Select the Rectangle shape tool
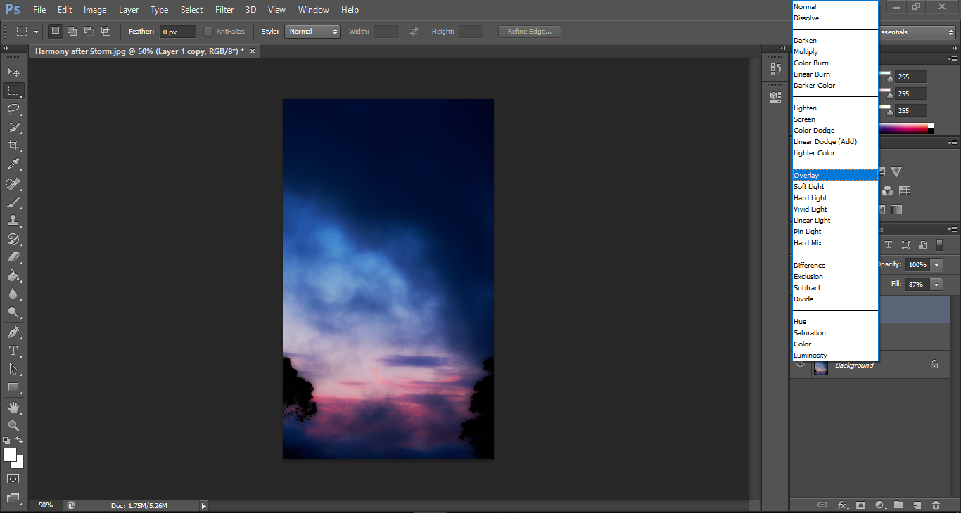 13,387
